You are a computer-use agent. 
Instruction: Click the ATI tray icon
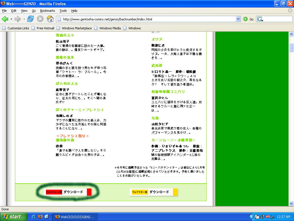tap(268, 217)
